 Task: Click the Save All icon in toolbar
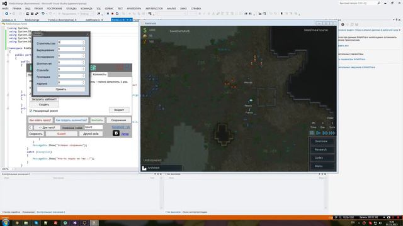tap(37, 14)
